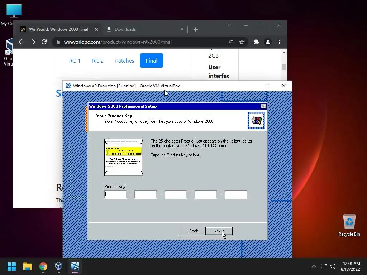
Task: Close the Downloads browser tab
Action: tap(182, 29)
